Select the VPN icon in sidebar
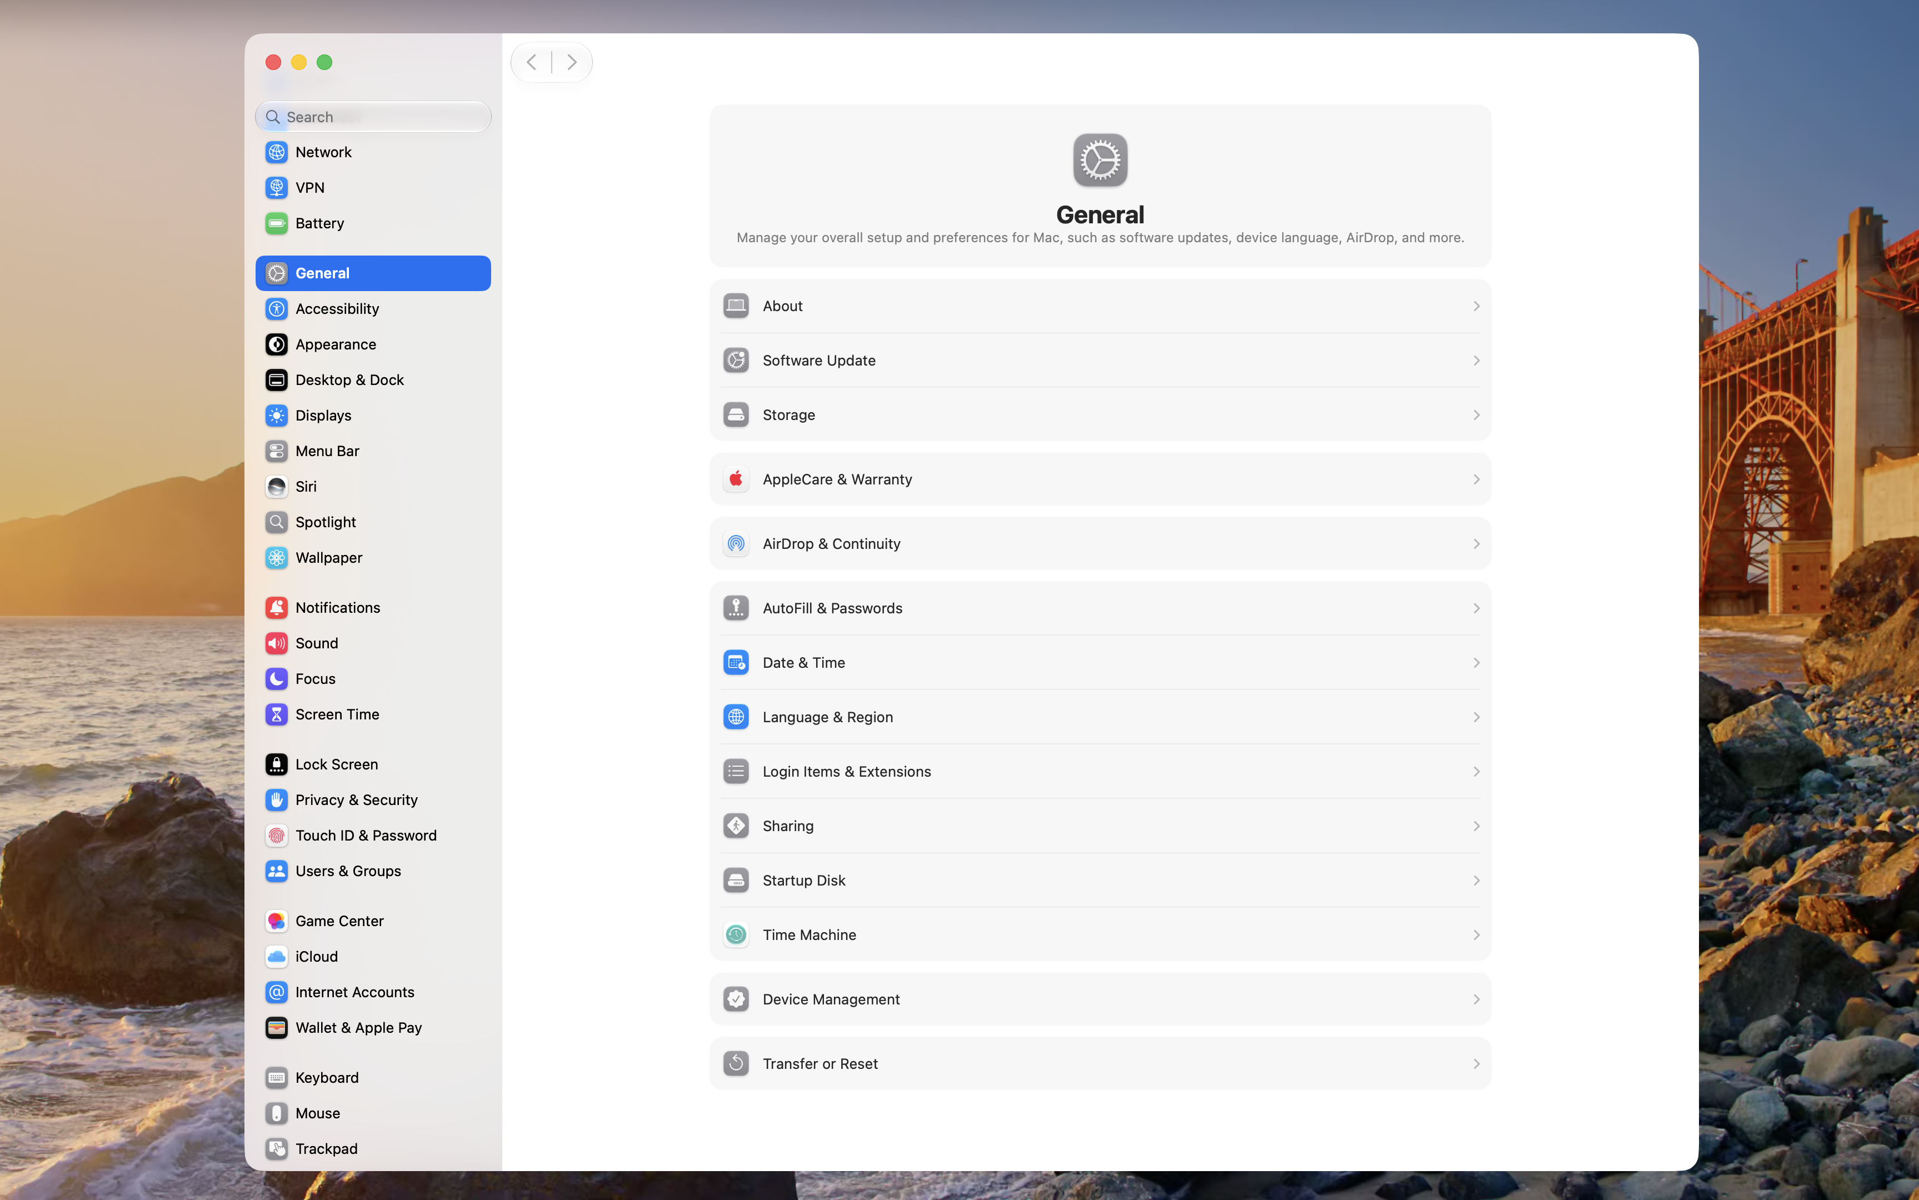 click(276, 187)
